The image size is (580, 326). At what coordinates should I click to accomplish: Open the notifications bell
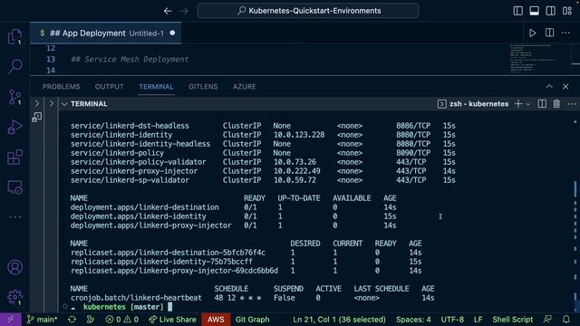point(566,320)
